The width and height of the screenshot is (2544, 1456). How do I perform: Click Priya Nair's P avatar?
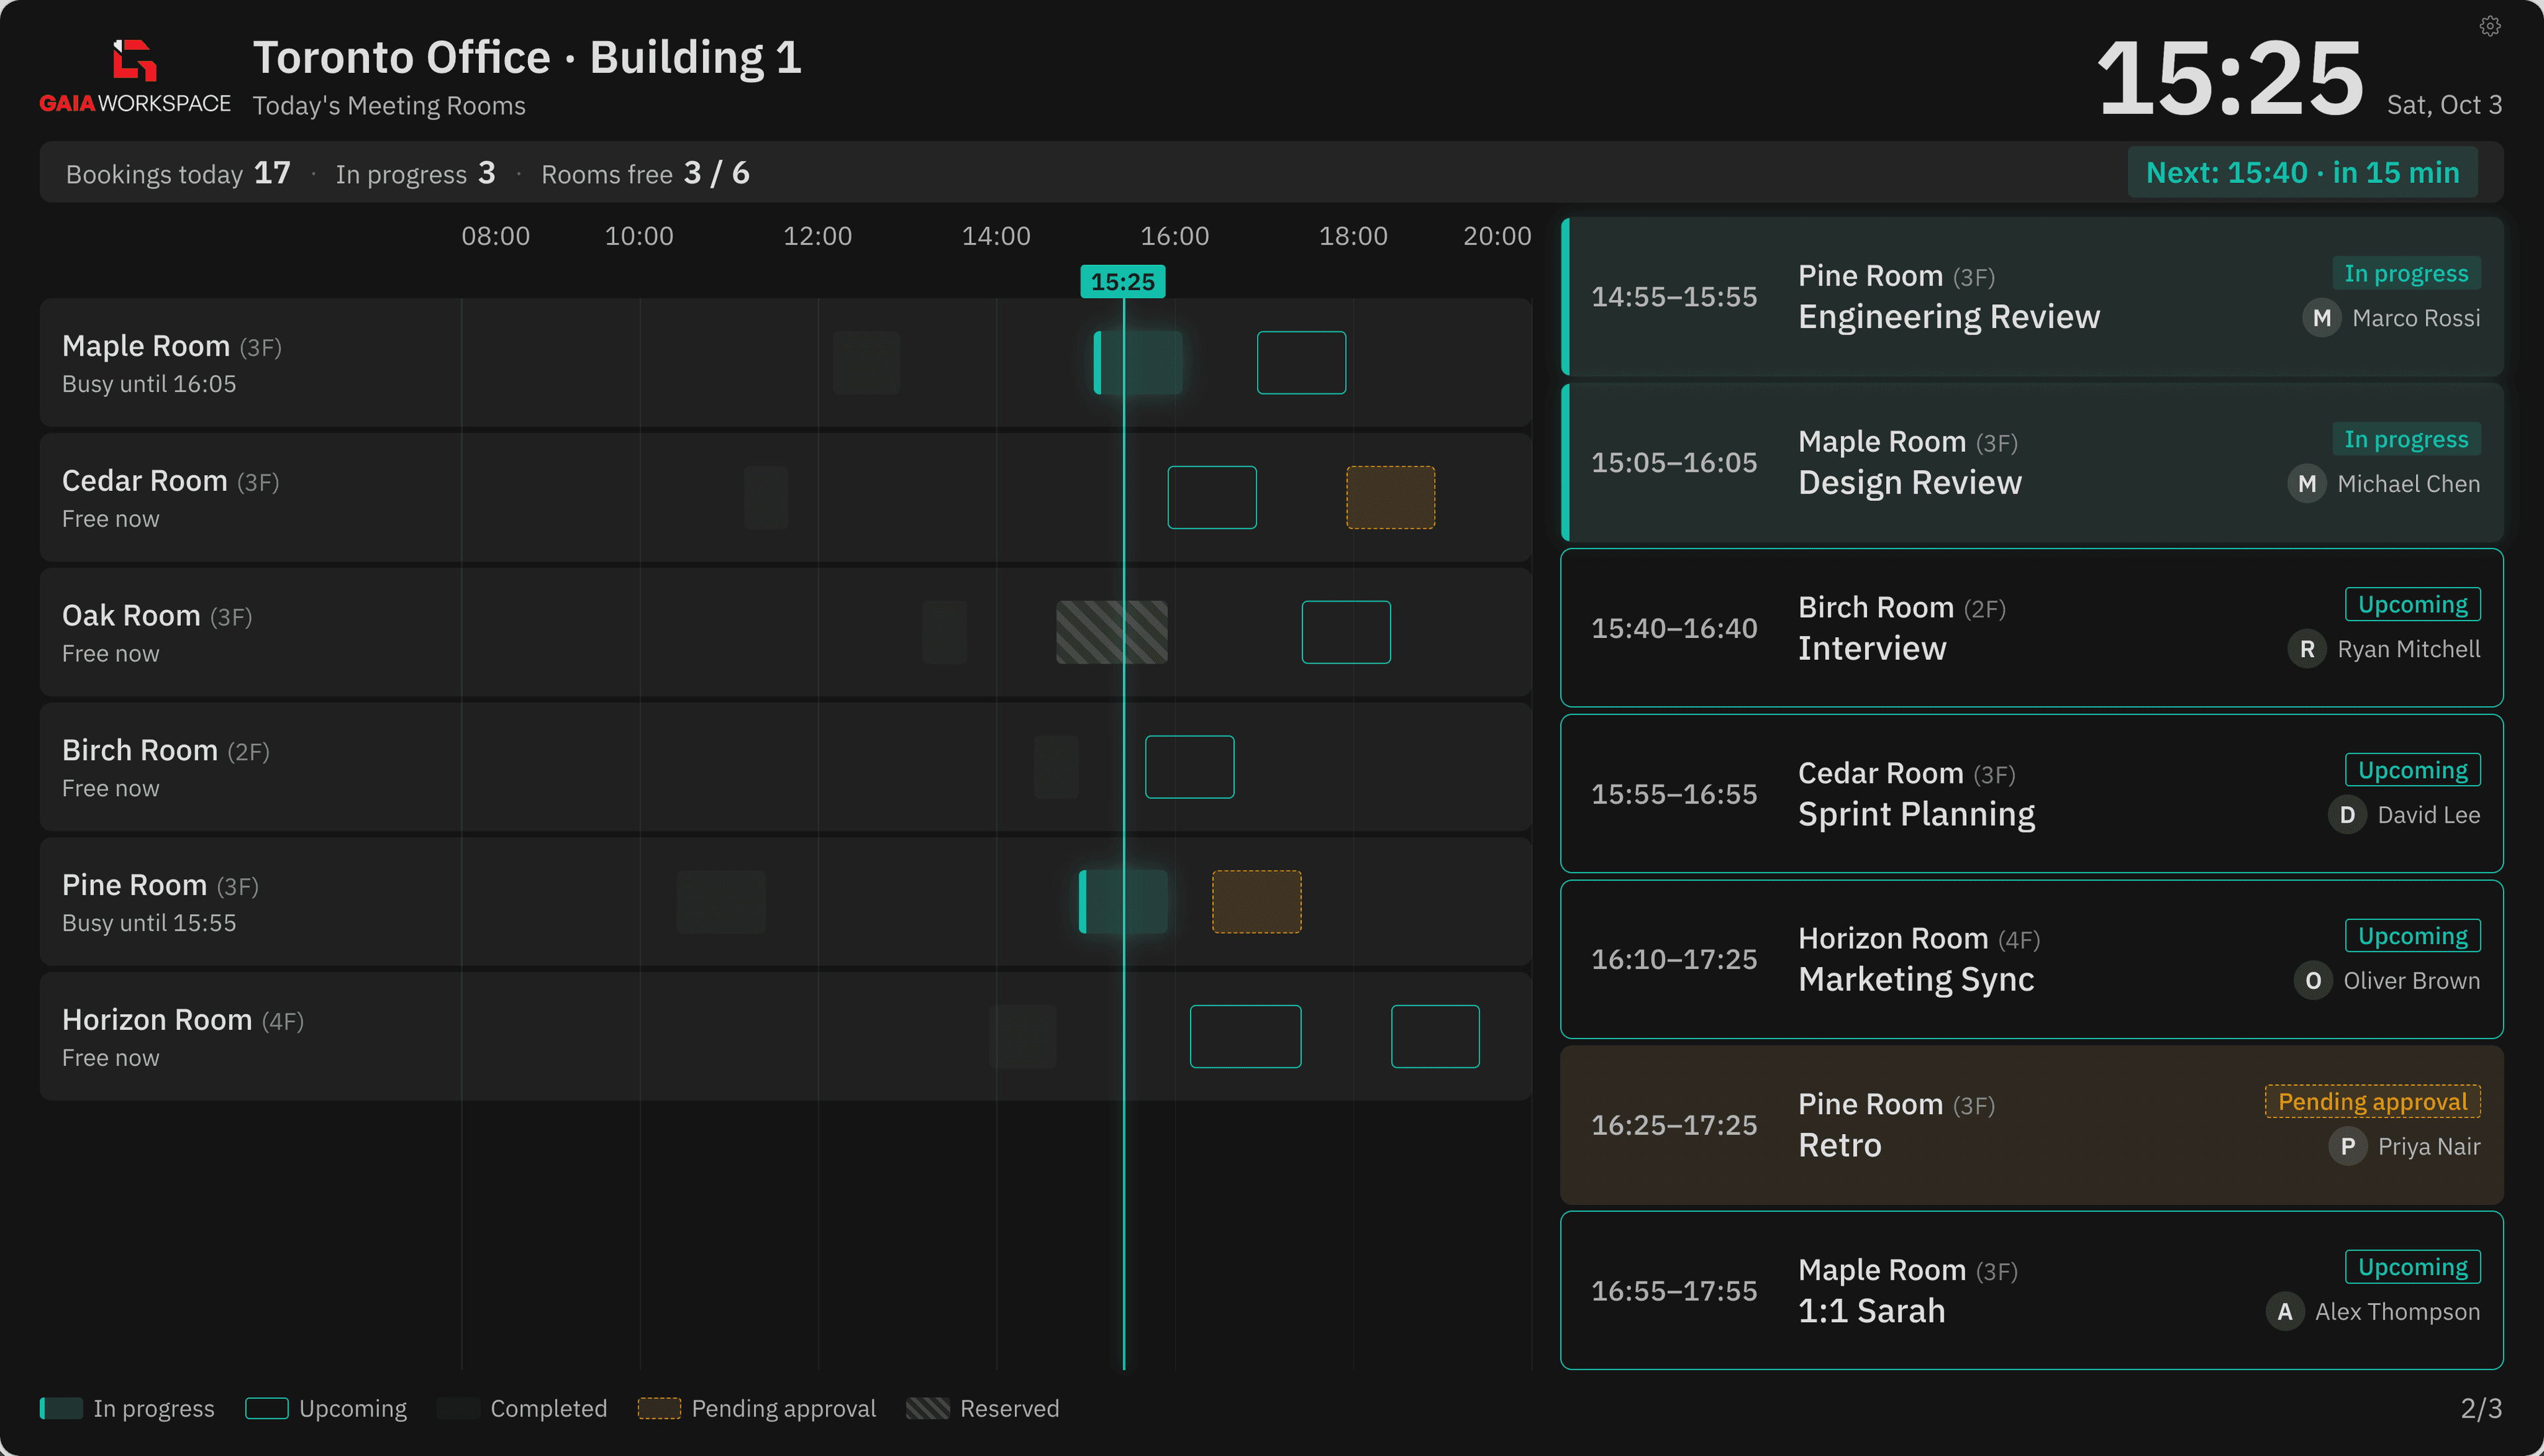2348,1146
